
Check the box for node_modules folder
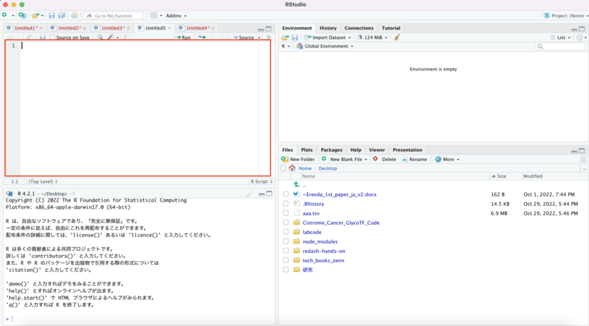286,242
